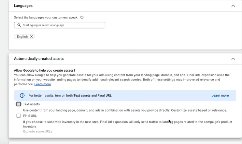Focus the language search input field
This screenshot has width=242, height=144.
[x=61, y=25]
